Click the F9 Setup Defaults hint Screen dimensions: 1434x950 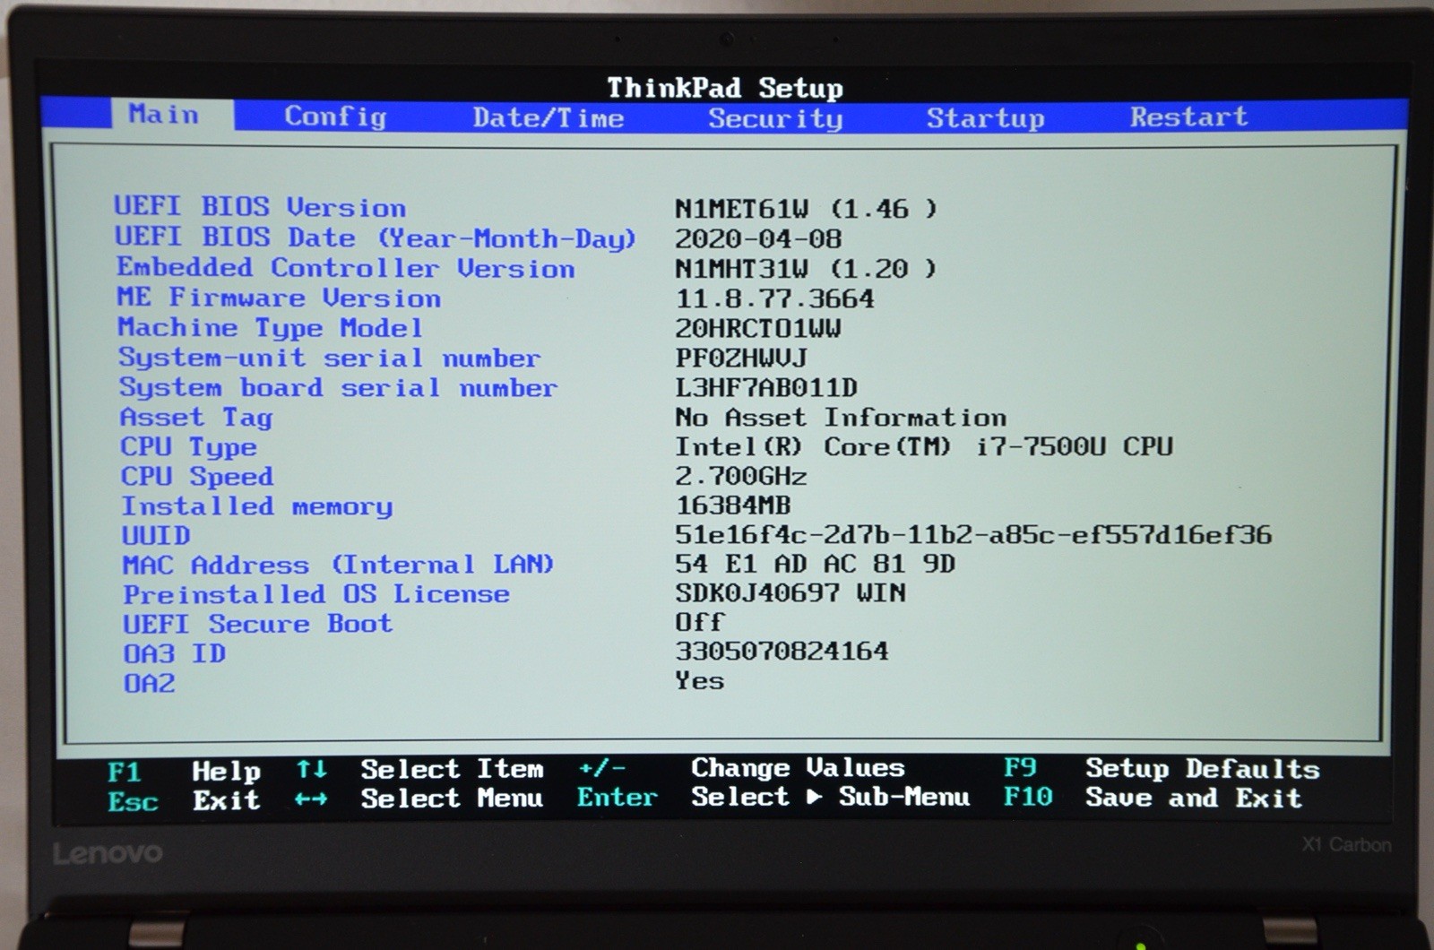pos(1162,769)
